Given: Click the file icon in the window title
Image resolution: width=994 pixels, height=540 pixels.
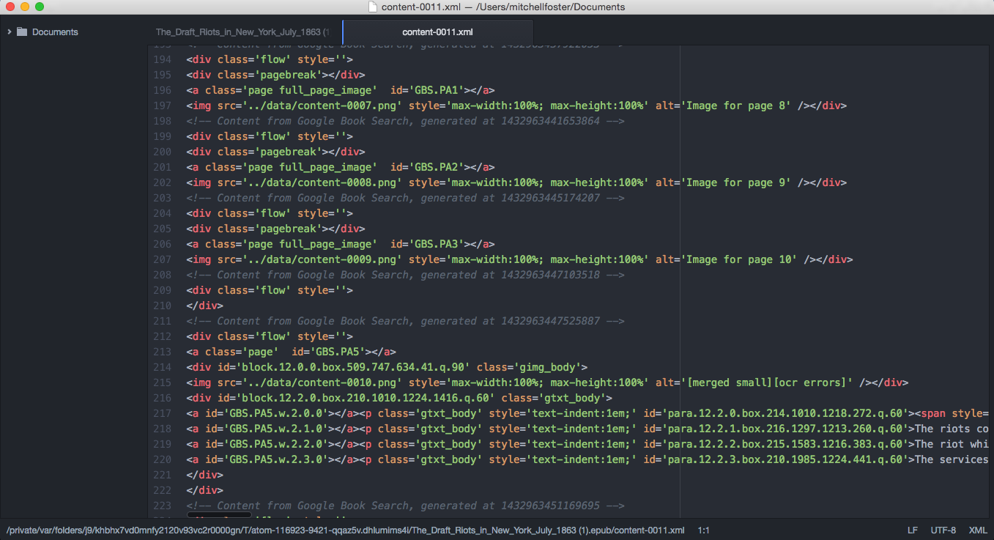Looking at the screenshot, I should point(374,7).
